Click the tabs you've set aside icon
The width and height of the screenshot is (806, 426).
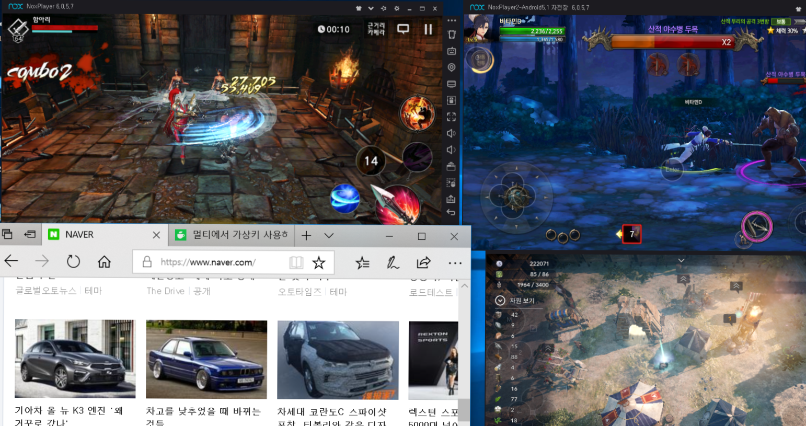[7, 234]
